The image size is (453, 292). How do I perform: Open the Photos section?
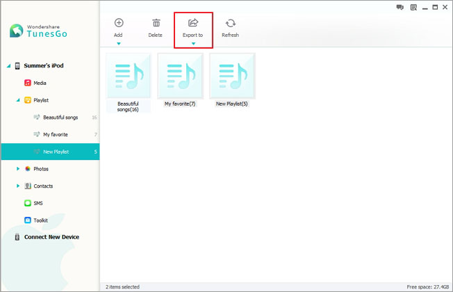pyautogui.click(x=41, y=169)
